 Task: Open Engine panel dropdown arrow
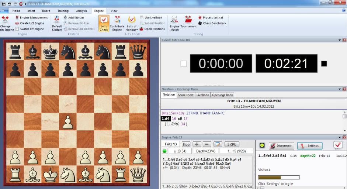340,137
